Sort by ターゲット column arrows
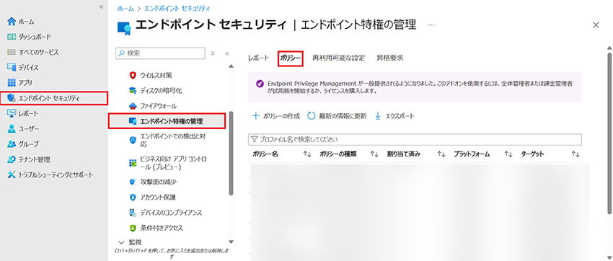 [575, 154]
